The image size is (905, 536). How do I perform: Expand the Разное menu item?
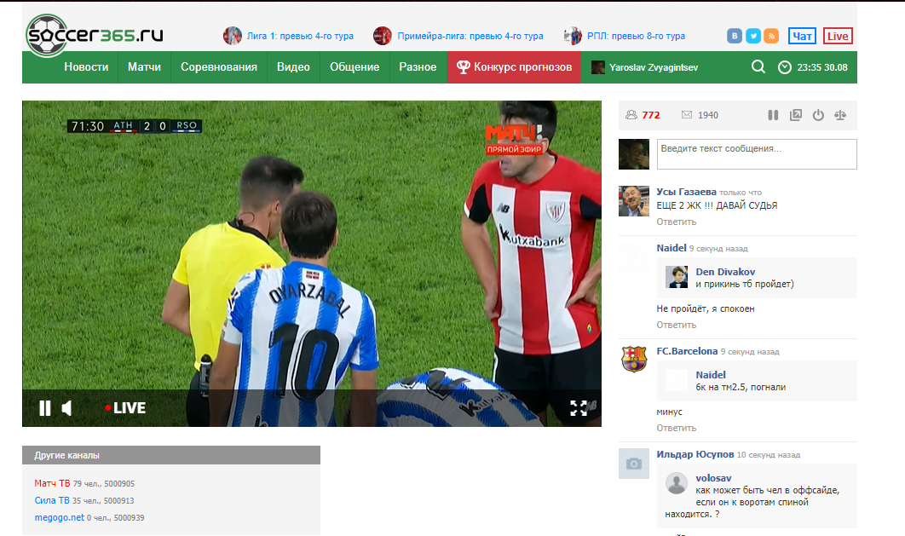[418, 67]
